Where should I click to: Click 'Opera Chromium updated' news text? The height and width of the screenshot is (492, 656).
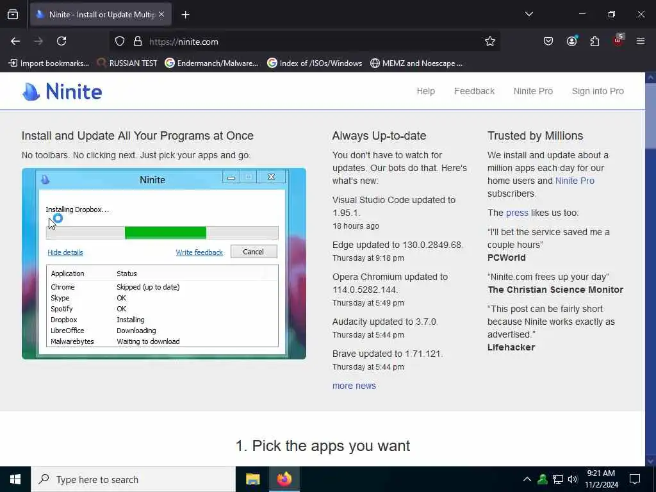390,283
